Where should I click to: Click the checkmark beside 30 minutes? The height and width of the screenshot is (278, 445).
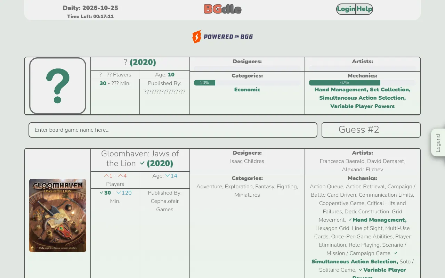tap(102, 193)
